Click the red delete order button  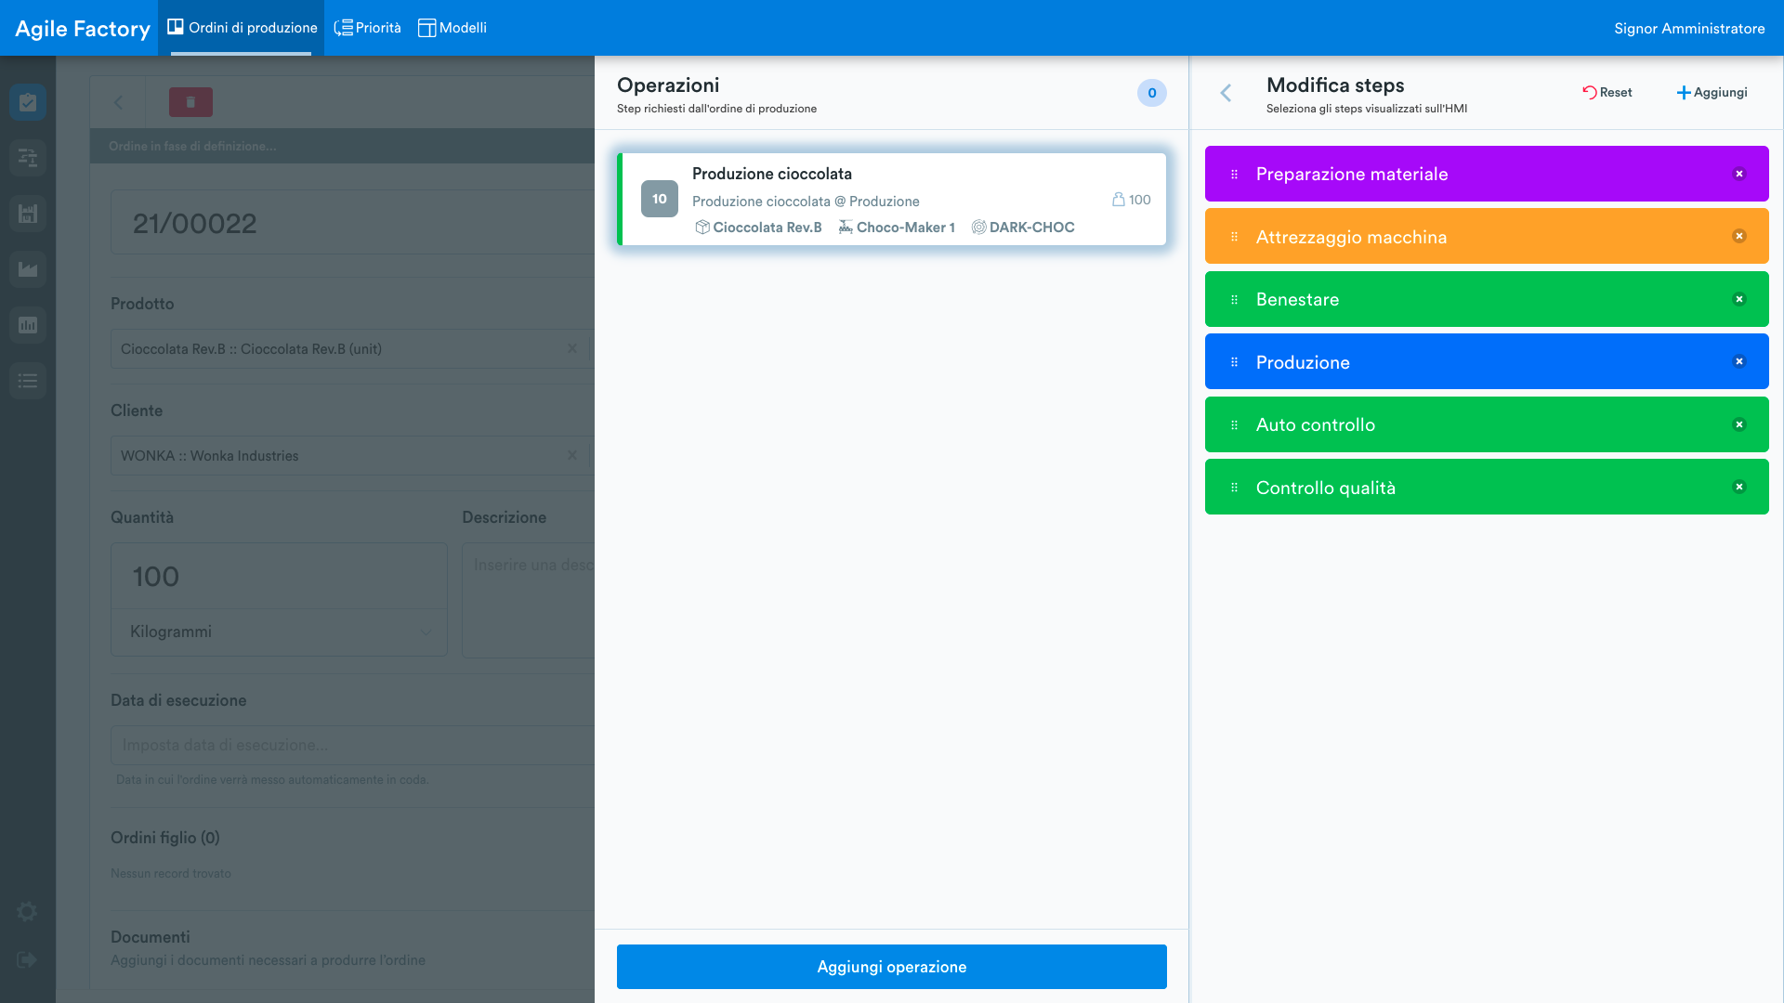190,102
